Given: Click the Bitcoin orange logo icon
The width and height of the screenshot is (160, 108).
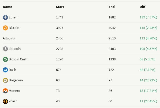Looking at the screenshot, I should pyautogui.click(x=5, y=28).
